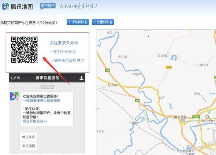
Task: Click the 欢迎关注腾讯位置服务 message text
Action: 41,96
